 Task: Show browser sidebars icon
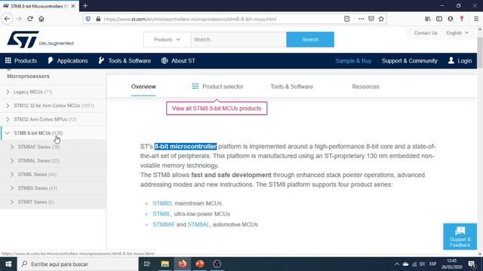(439, 19)
